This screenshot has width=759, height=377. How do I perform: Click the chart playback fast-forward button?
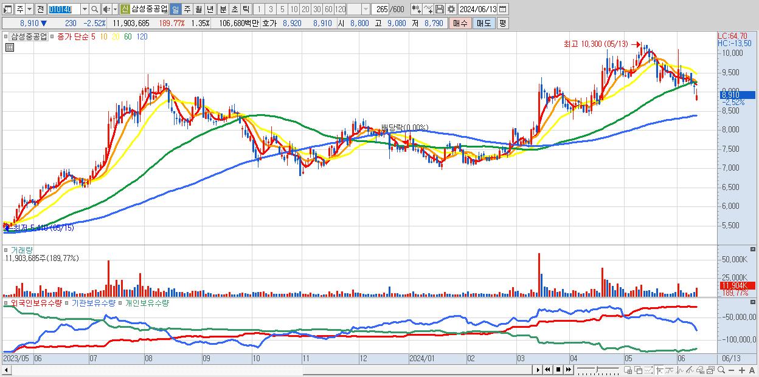pyautogui.click(x=568, y=370)
